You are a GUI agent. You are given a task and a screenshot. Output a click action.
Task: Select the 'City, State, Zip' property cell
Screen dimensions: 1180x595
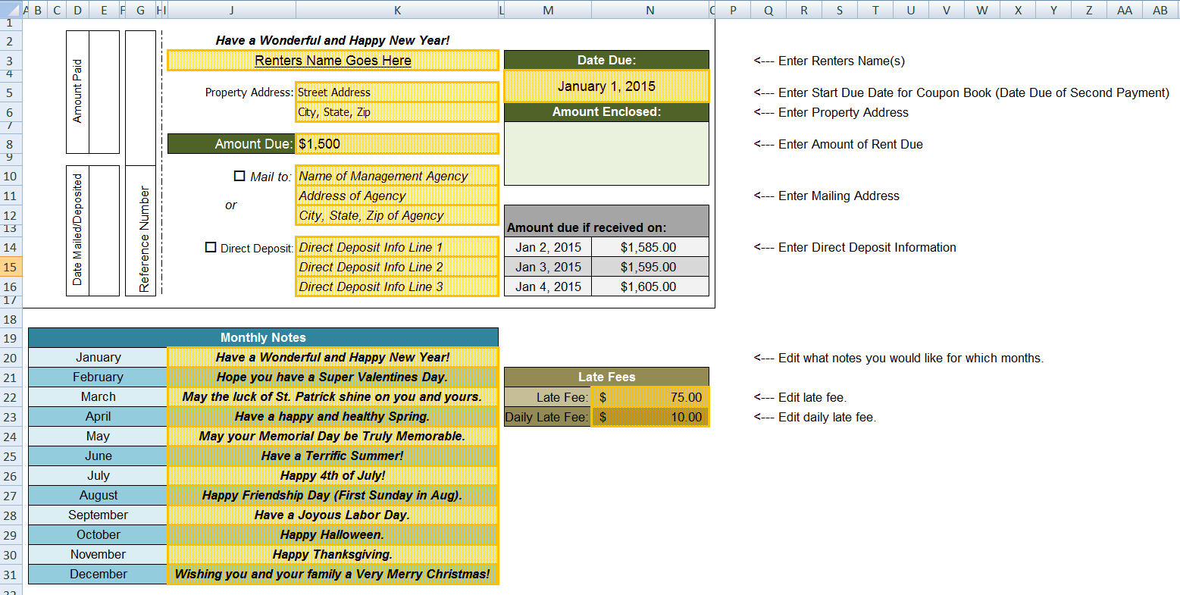pos(397,112)
